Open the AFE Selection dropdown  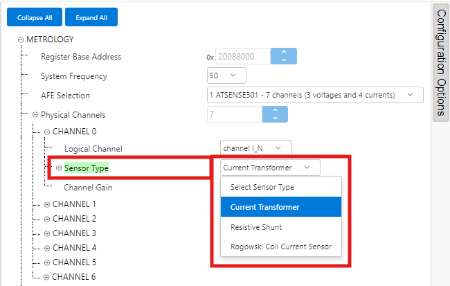(x=315, y=95)
